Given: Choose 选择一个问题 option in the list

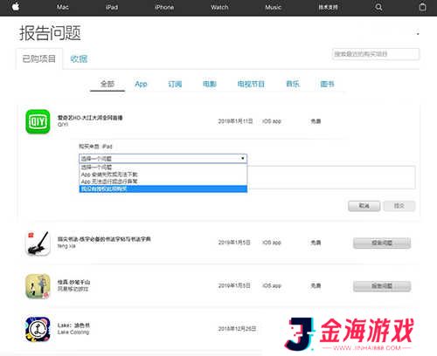Looking at the screenshot, I should (x=163, y=168).
